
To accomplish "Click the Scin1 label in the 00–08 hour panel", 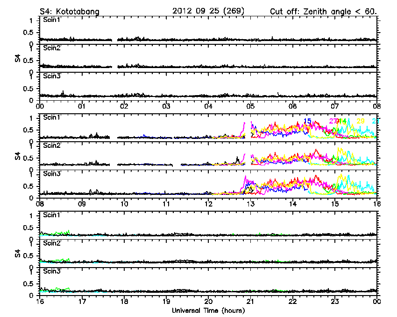I will coord(52,20).
